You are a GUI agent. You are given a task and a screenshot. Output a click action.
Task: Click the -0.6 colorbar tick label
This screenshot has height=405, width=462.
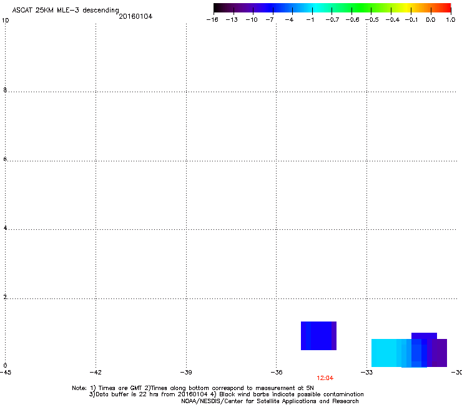coord(352,20)
